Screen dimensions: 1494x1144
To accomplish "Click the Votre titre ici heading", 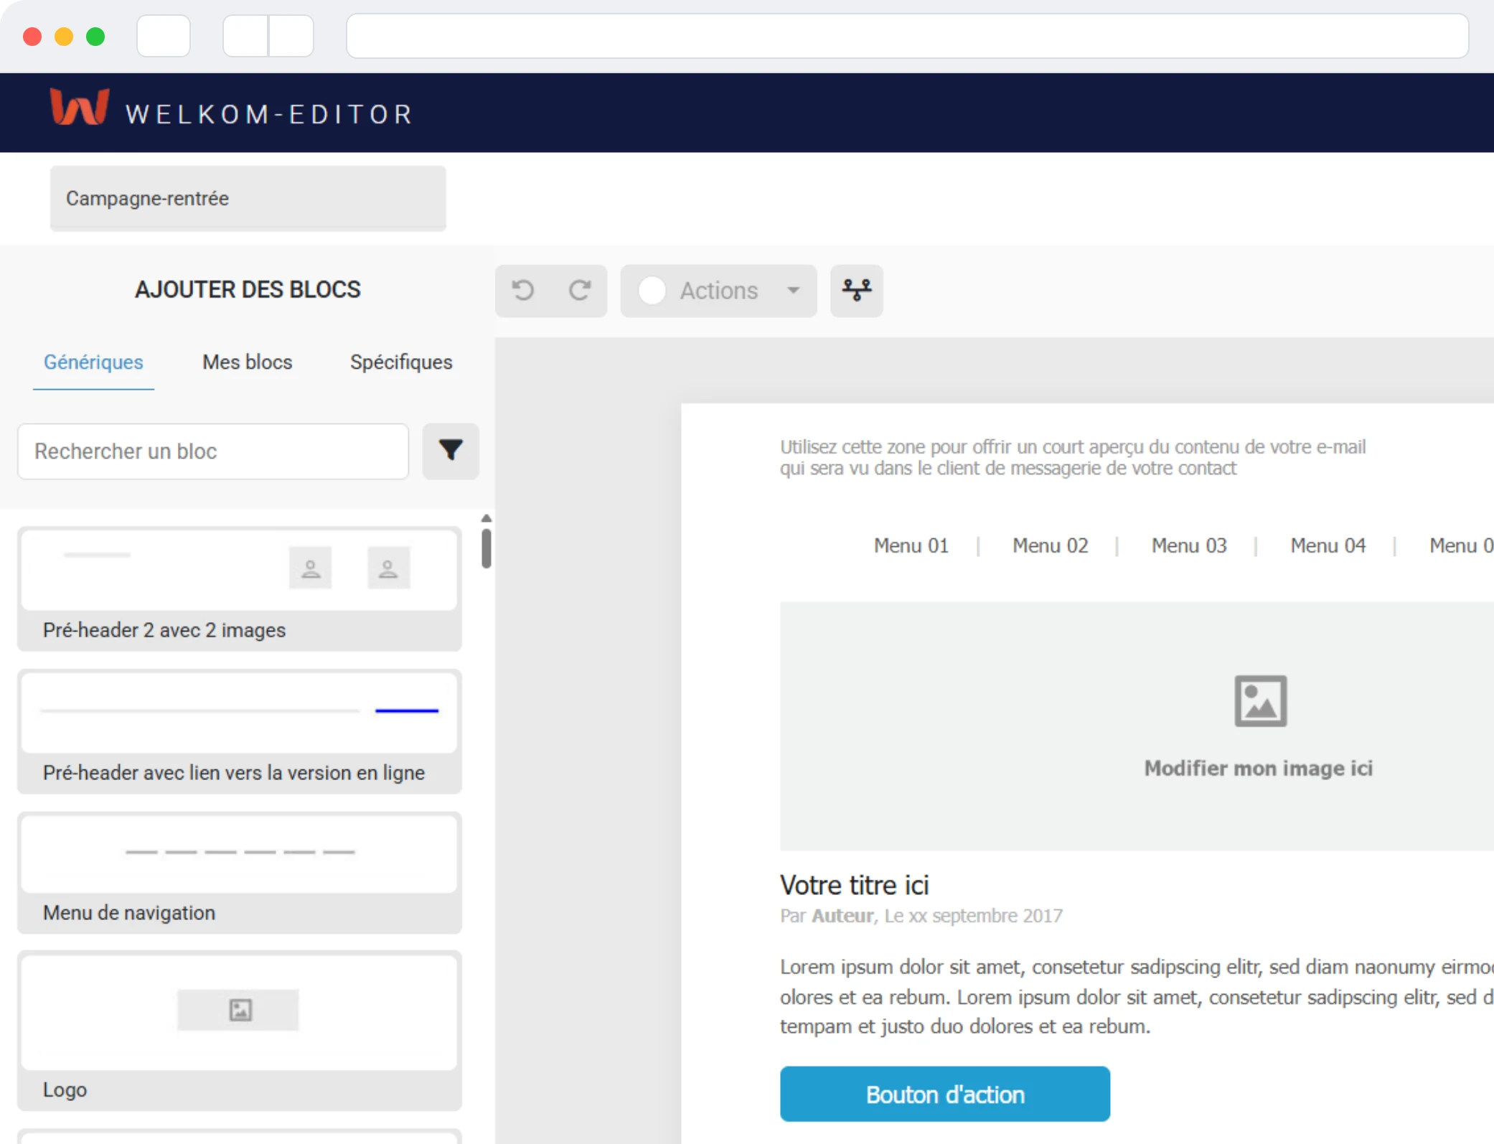I will 855,886.
